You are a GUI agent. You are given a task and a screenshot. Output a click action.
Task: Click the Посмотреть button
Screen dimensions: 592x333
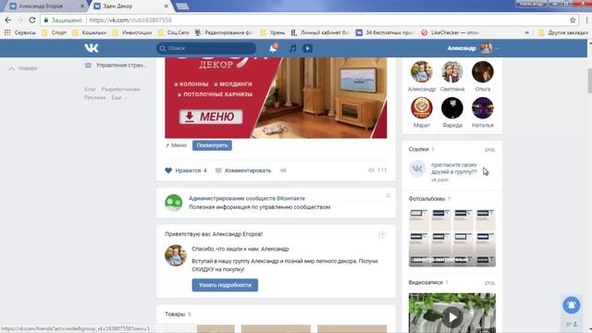click(212, 145)
